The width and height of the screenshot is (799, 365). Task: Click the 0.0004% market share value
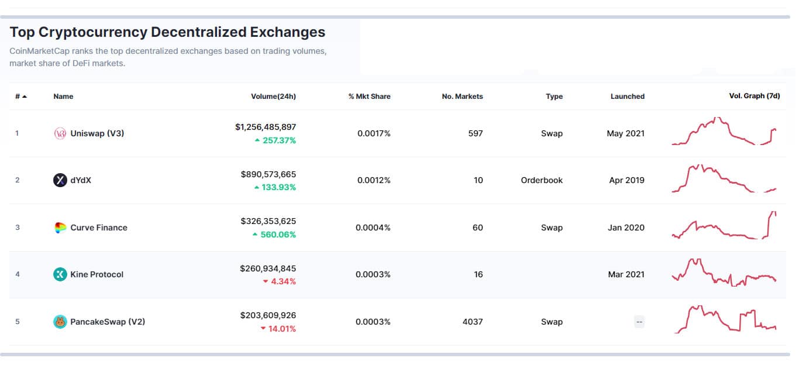tap(373, 228)
